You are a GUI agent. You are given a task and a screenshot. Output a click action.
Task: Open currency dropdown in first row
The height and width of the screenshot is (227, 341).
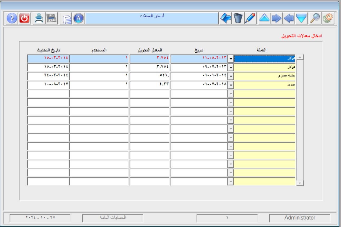coord(231,59)
